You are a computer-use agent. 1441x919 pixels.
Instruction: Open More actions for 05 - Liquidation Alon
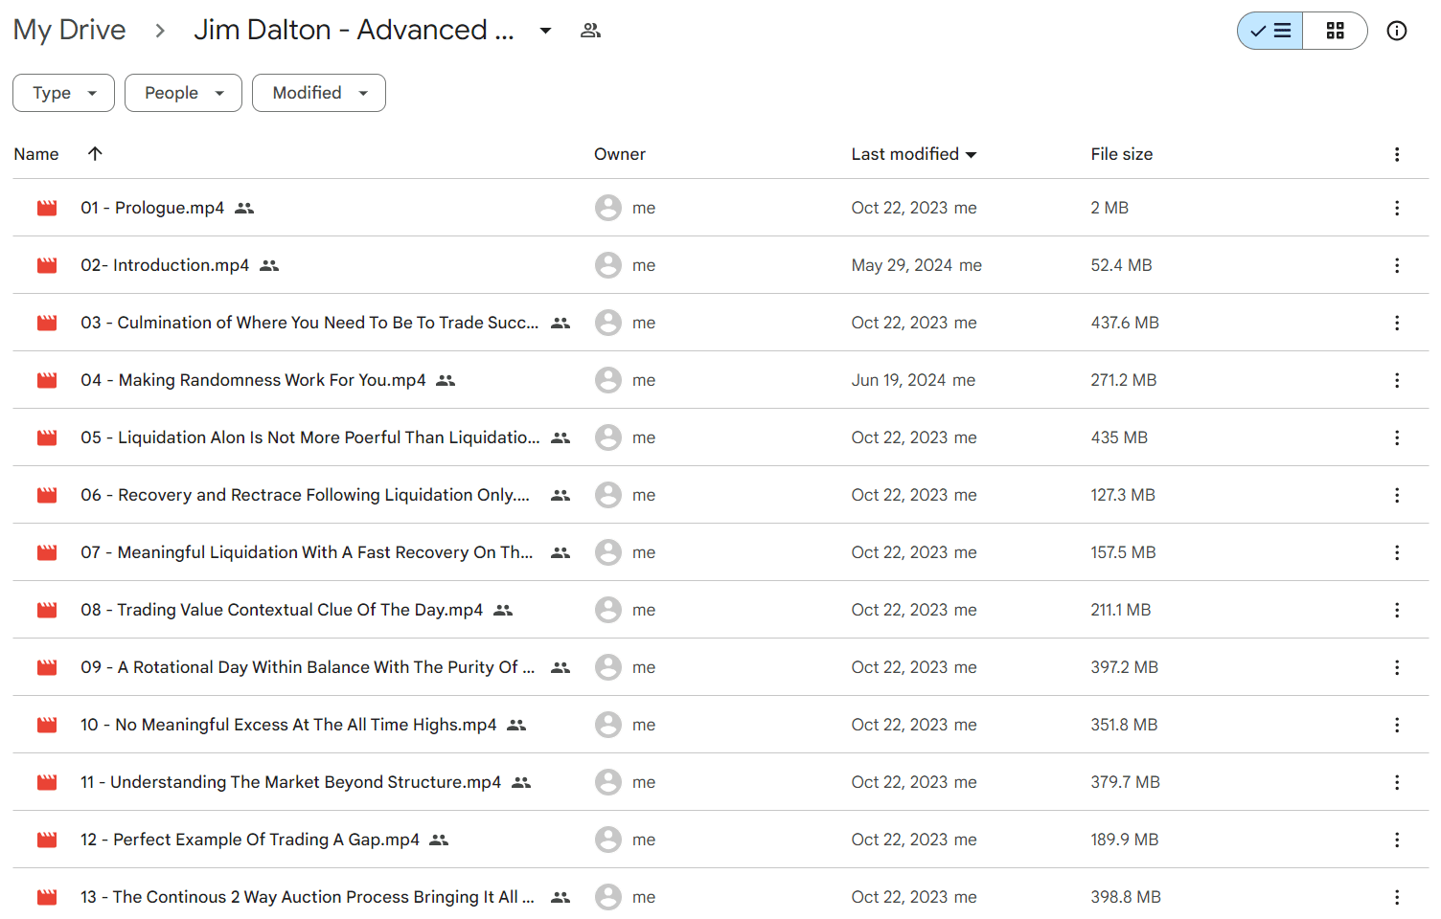[1397, 437]
